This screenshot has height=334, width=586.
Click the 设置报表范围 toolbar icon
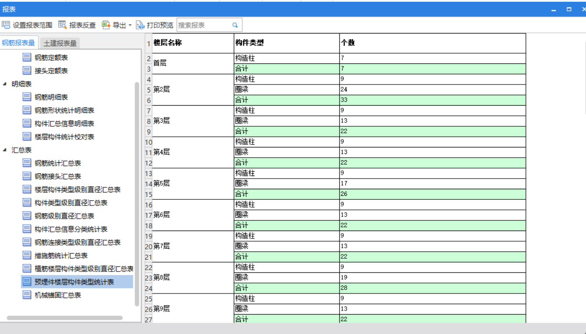coord(6,25)
